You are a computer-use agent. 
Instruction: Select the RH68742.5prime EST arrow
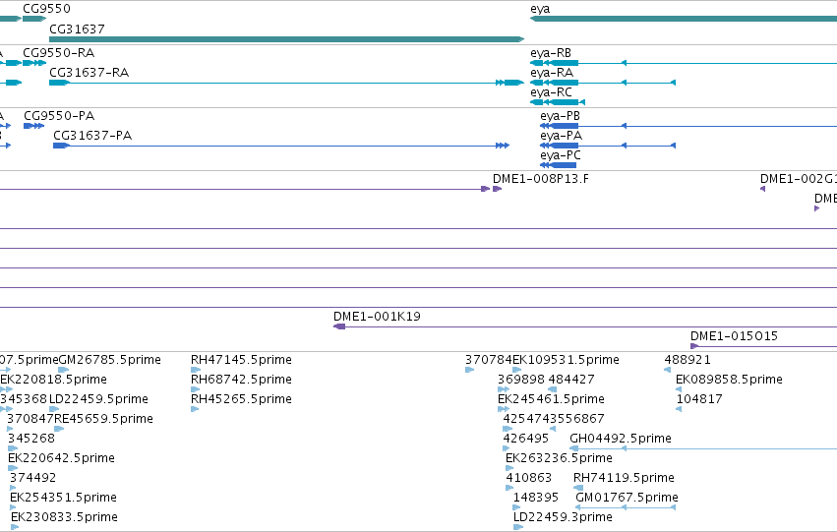pos(196,389)
